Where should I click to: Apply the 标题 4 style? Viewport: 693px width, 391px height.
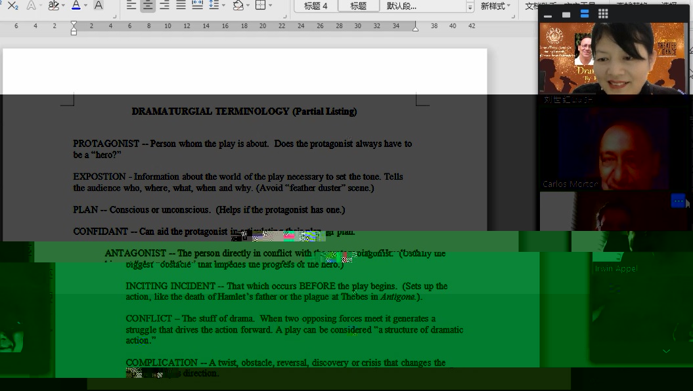pos(315,6)
